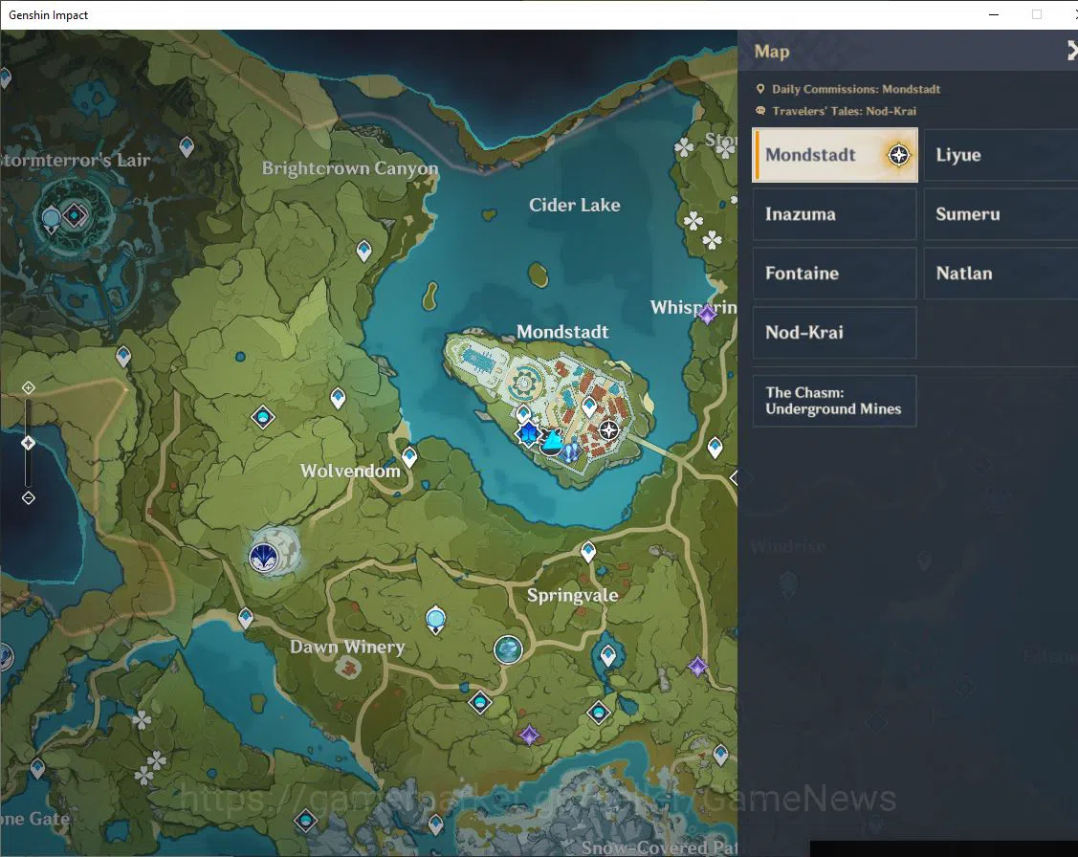This screenshot has width=1078, height=857.
Task: Click the purple star marker southeast of Springvale
Action: point(698,666)
